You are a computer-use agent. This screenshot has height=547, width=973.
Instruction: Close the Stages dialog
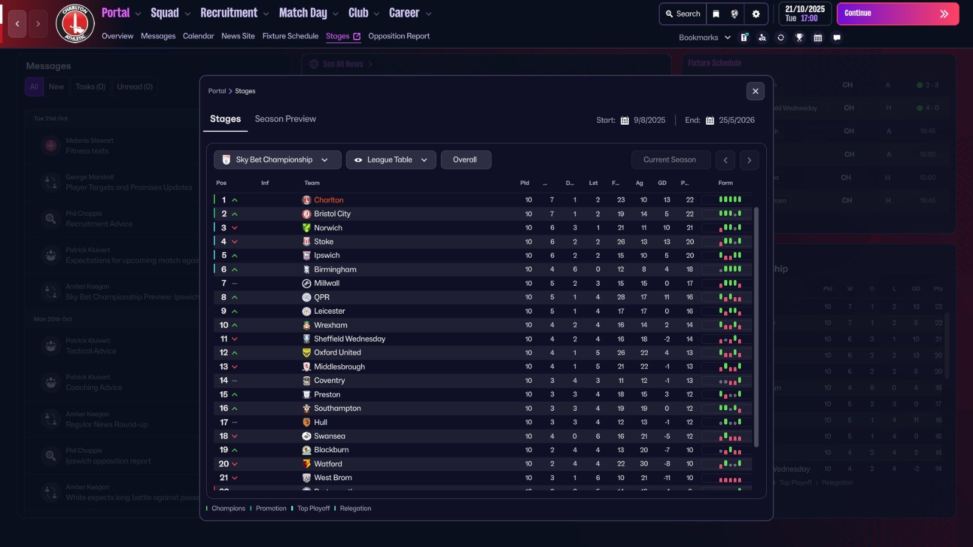(x=755, y=91)
